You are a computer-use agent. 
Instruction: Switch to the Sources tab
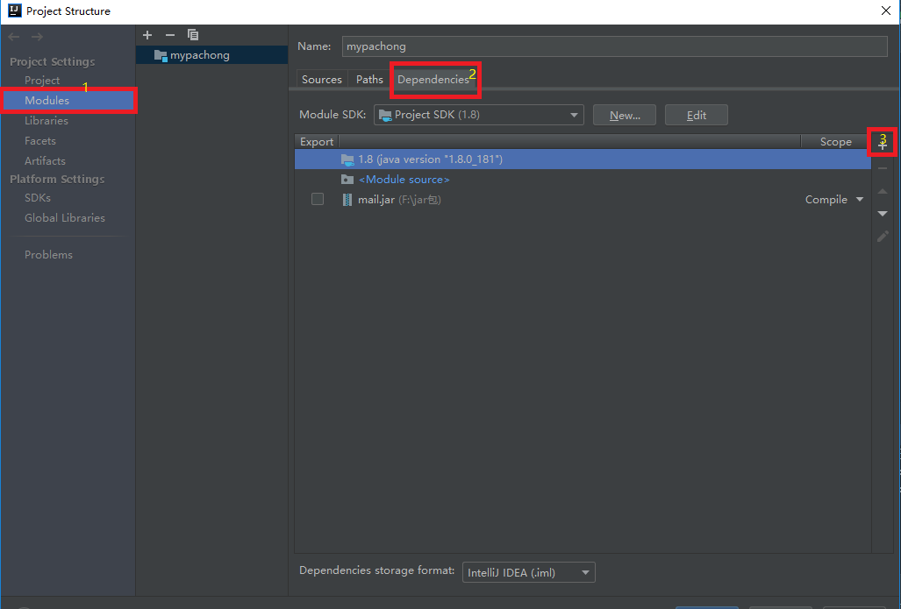click(x=322, y=79)
